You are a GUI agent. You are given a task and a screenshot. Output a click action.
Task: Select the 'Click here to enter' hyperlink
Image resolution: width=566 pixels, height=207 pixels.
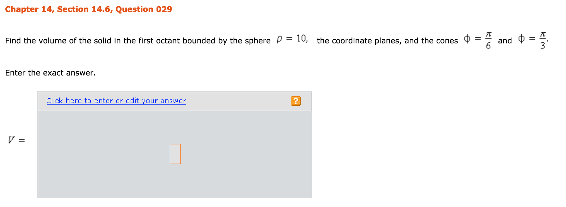click(x=116, y=101)
